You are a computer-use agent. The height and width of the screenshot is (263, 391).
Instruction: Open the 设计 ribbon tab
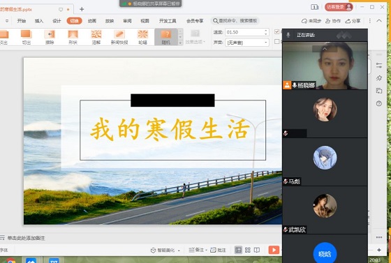pos(57,21)
